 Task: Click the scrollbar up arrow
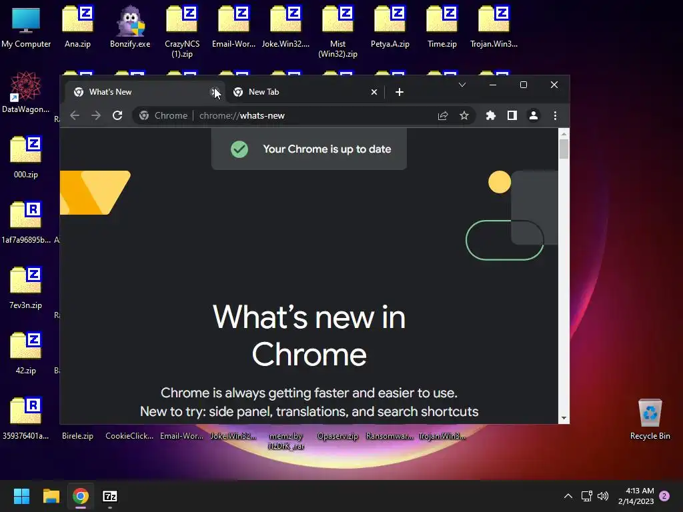coord(564,133)
